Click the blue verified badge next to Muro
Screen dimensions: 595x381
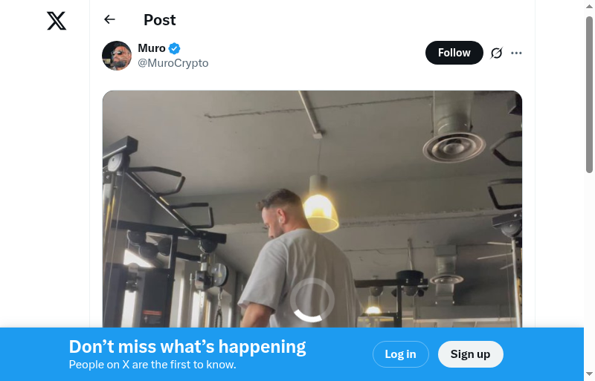tap(175, 49)
